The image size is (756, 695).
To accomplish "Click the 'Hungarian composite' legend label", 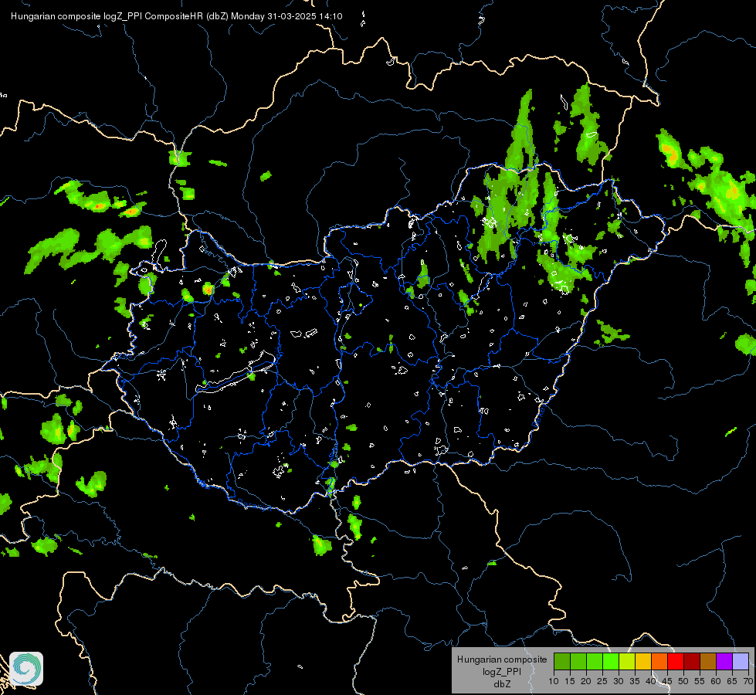I will (502, 659).
